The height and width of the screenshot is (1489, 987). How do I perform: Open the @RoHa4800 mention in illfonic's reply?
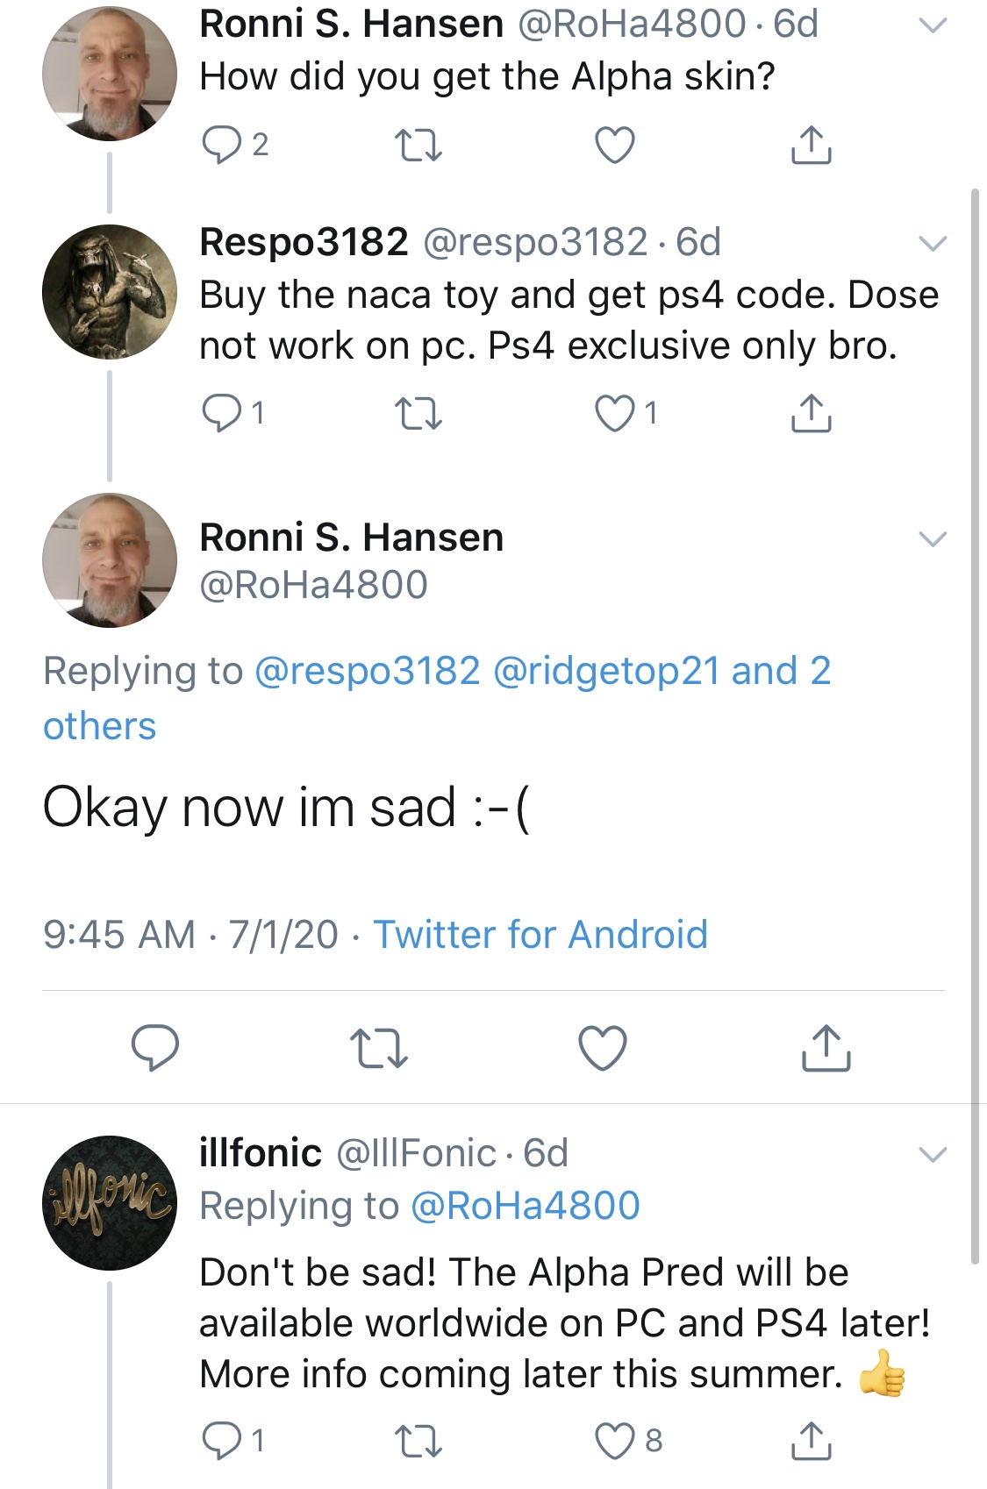click(526, 1207)
